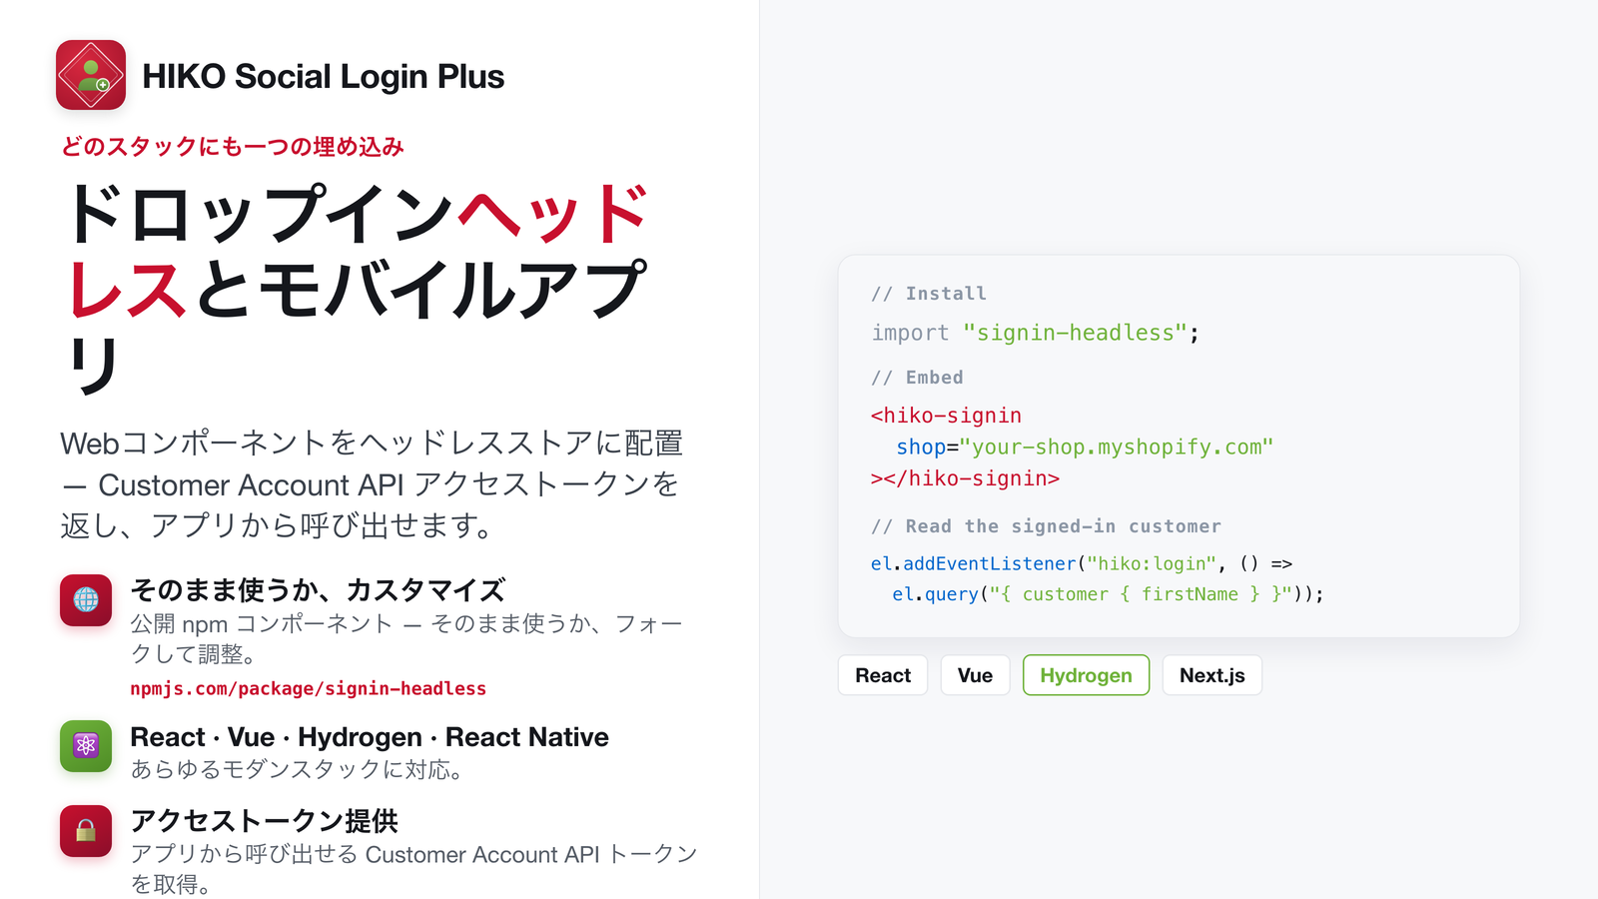This screenshot has width=1598, height=899.
Task: Click the <hiko-signin opening tag line
Action: click(x=946, y=416)
